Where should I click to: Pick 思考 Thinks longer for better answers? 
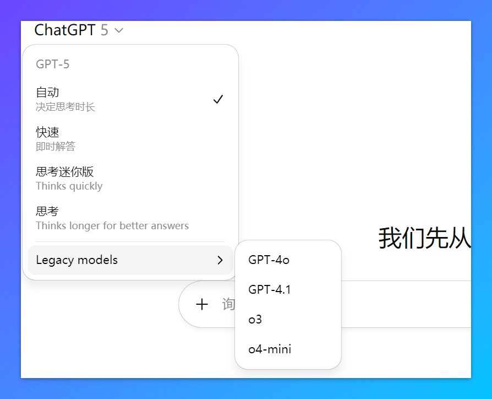[130, 218]
